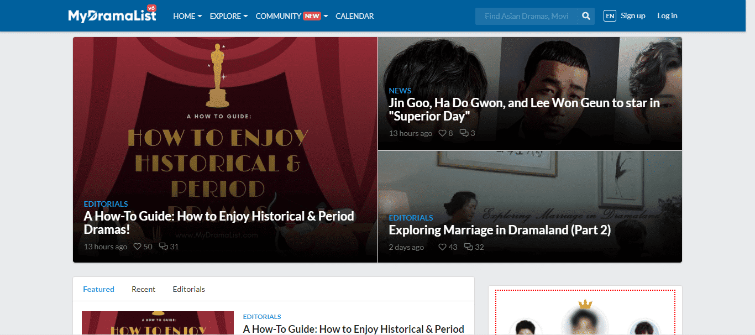This screenshot has width=755, height=335.
Task: Open the How-To Guide headline in hero banner
Action: click(219, 223)
